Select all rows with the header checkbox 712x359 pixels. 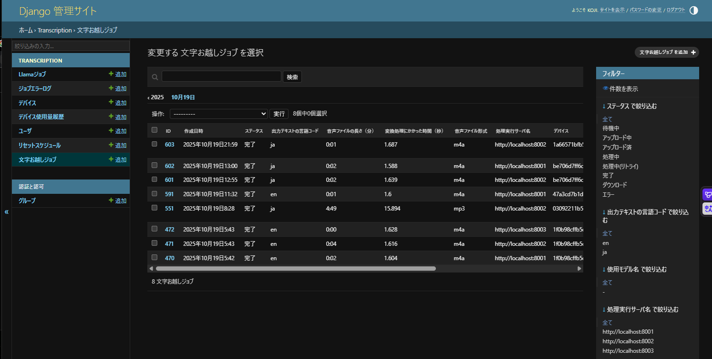click(x=154, y=130)
